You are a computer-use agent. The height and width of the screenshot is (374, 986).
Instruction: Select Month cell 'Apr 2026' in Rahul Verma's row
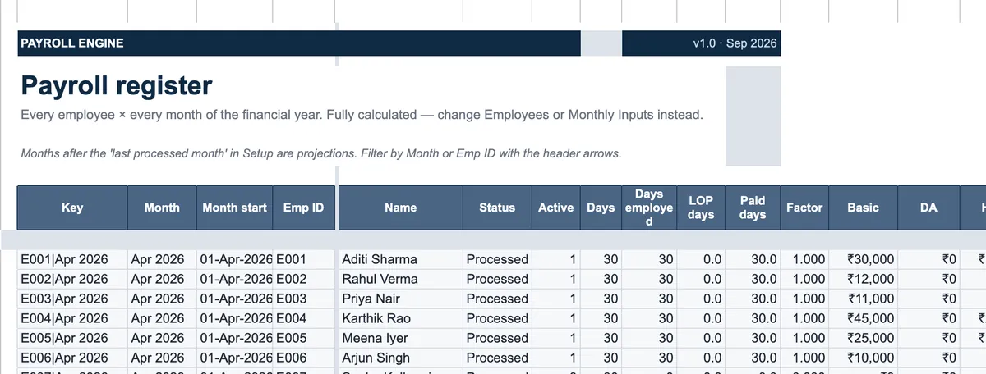pyautogui.click(x=162, y=279)
